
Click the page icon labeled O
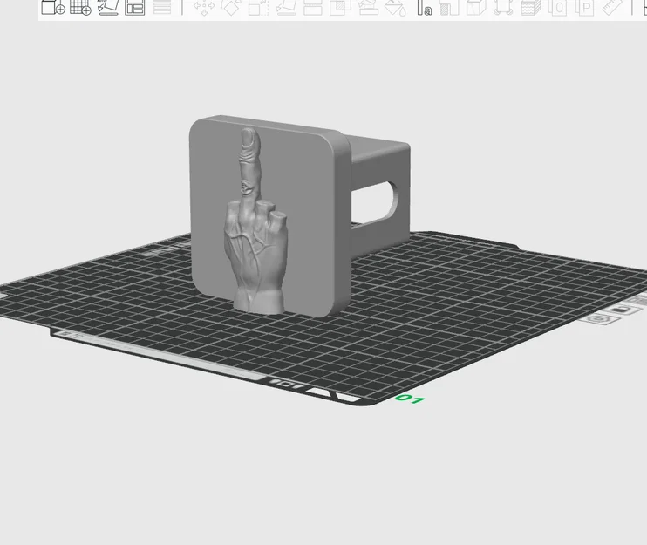(558, 7)
